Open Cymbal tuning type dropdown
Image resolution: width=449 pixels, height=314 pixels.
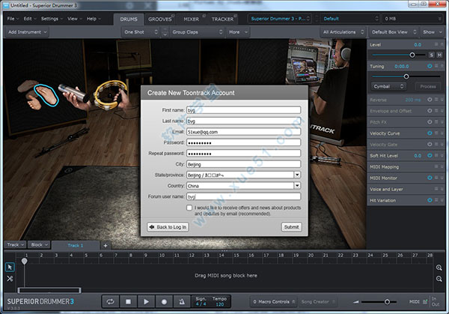(388, 86)
